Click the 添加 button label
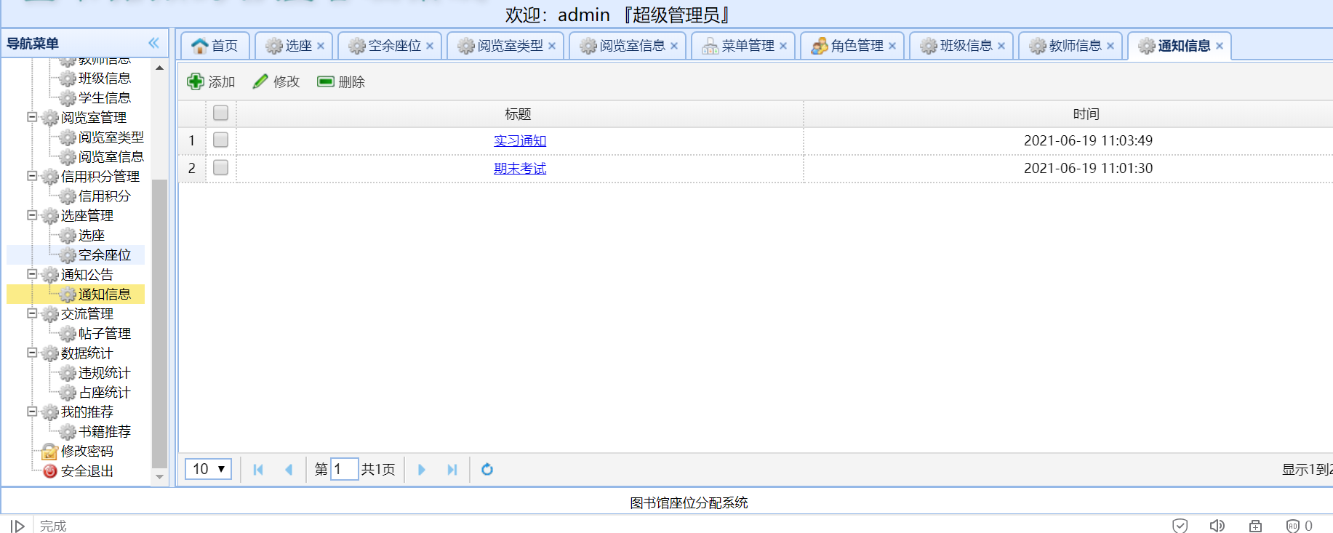Image resolution: width=1333 pixels, height=533 pixels. [x=222, y=82]
